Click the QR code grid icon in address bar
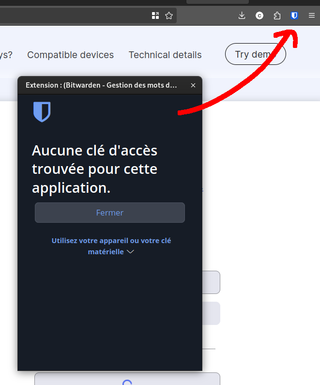 [x=155, y=15]
